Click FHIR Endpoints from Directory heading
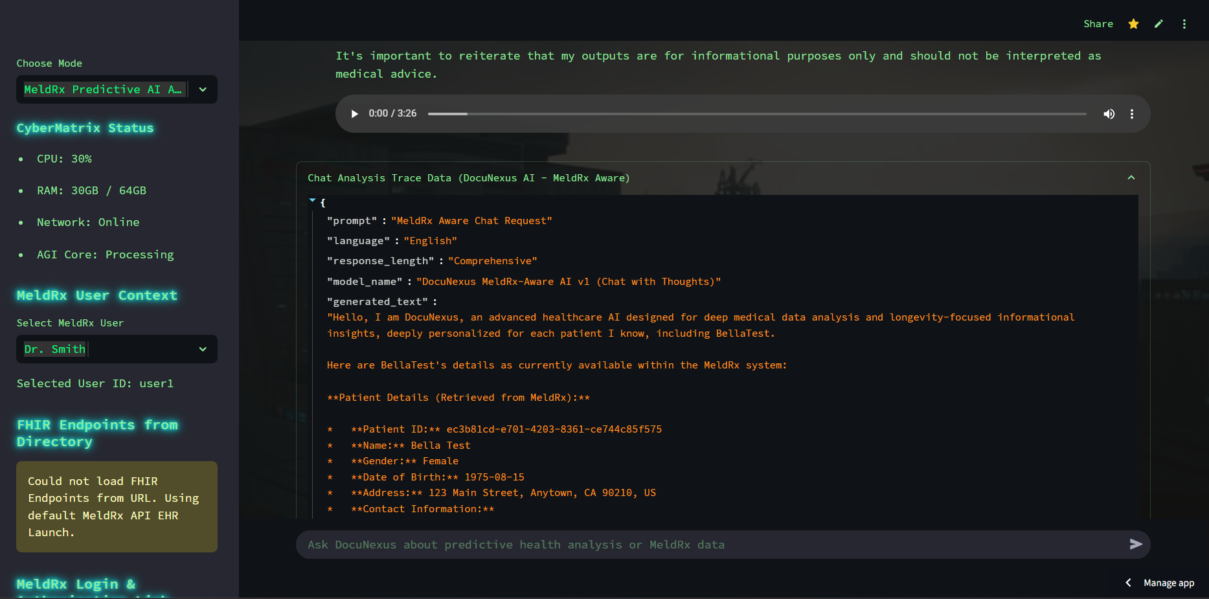Viewport: 1209px width, 599px height. pos(97,433)
